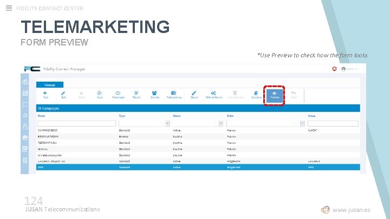Open the top users icon in left sidebar
Image resolution: width=390 pixels, height=219 pixels.
pyautogui.click(x=25, y=82)
